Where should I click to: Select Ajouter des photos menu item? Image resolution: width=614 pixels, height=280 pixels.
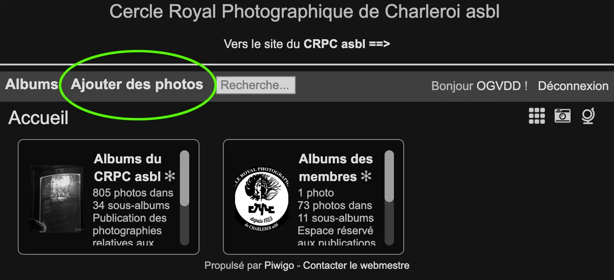pyautogui.click(x=137, y=84)
